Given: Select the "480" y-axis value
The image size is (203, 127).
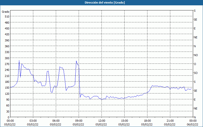Looking at the screenshot, I should coord(7,23).
